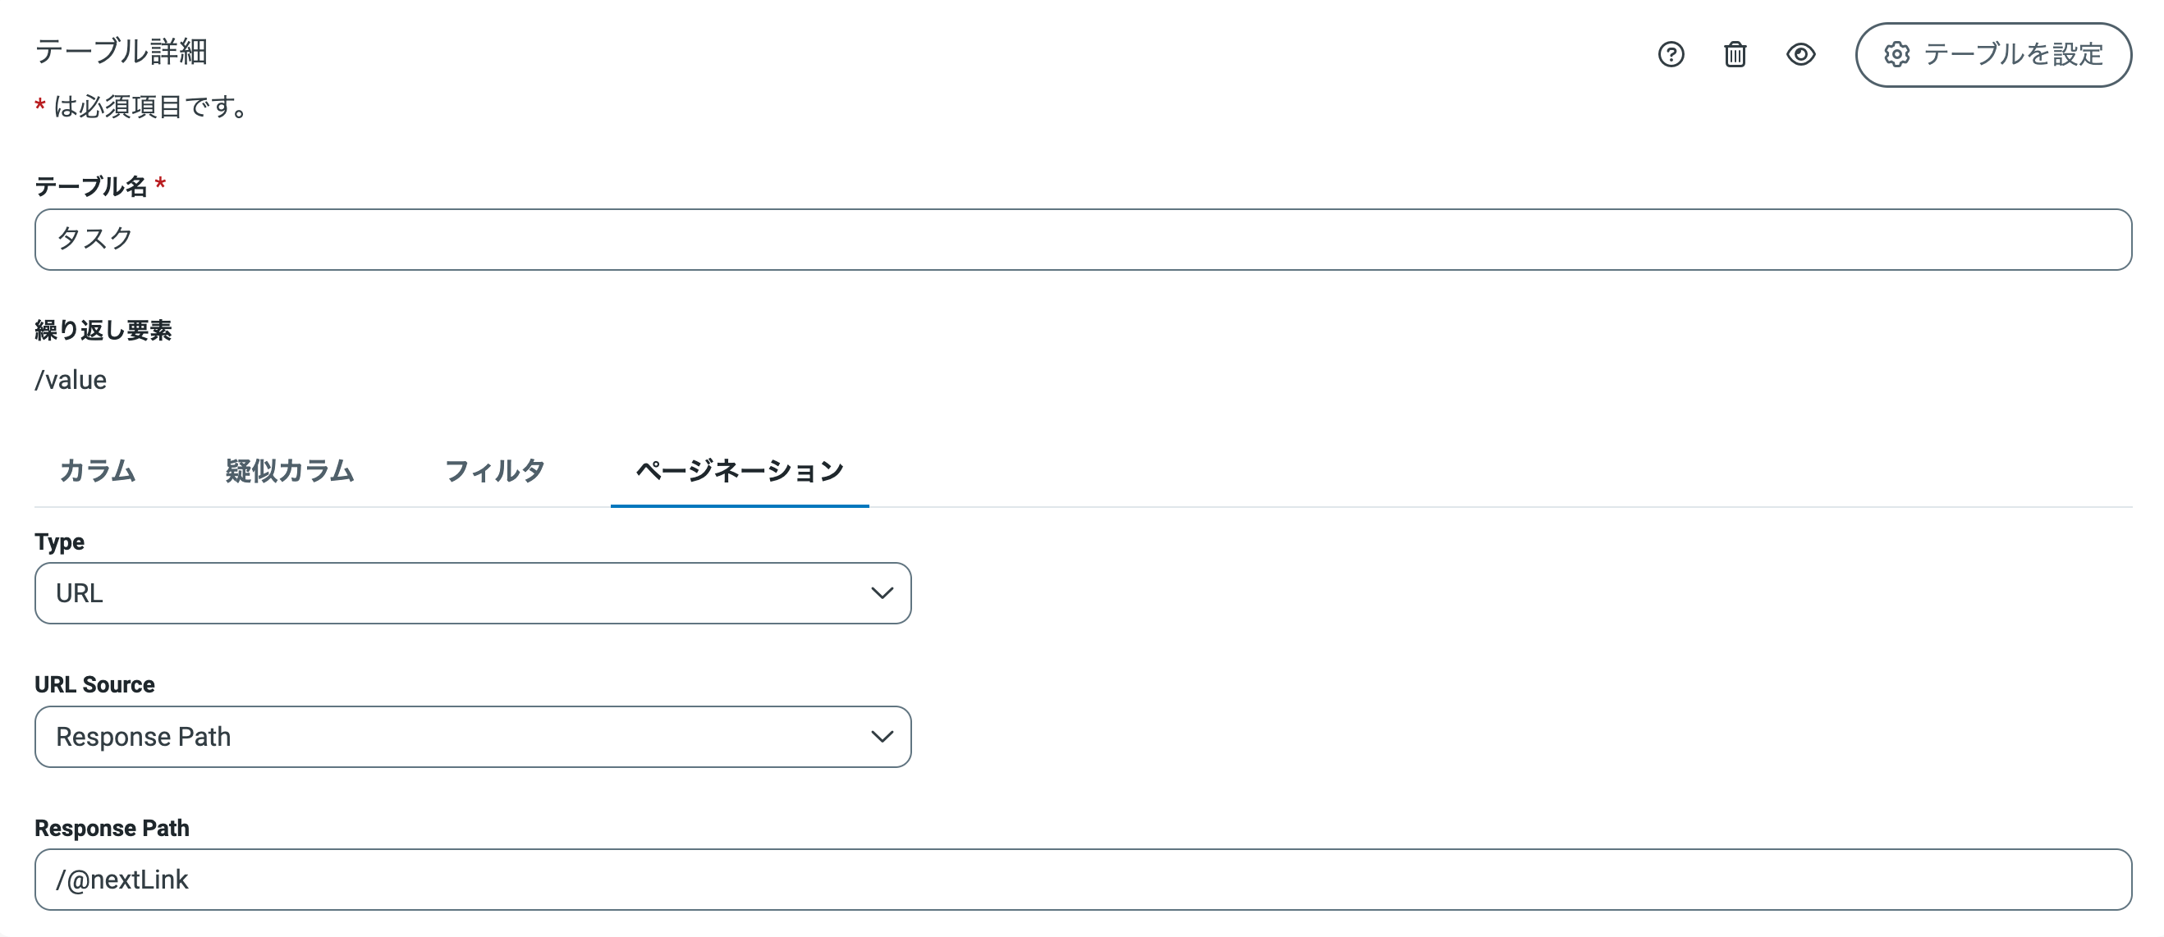Open the 疑似カラム tab

coord(290,471)
